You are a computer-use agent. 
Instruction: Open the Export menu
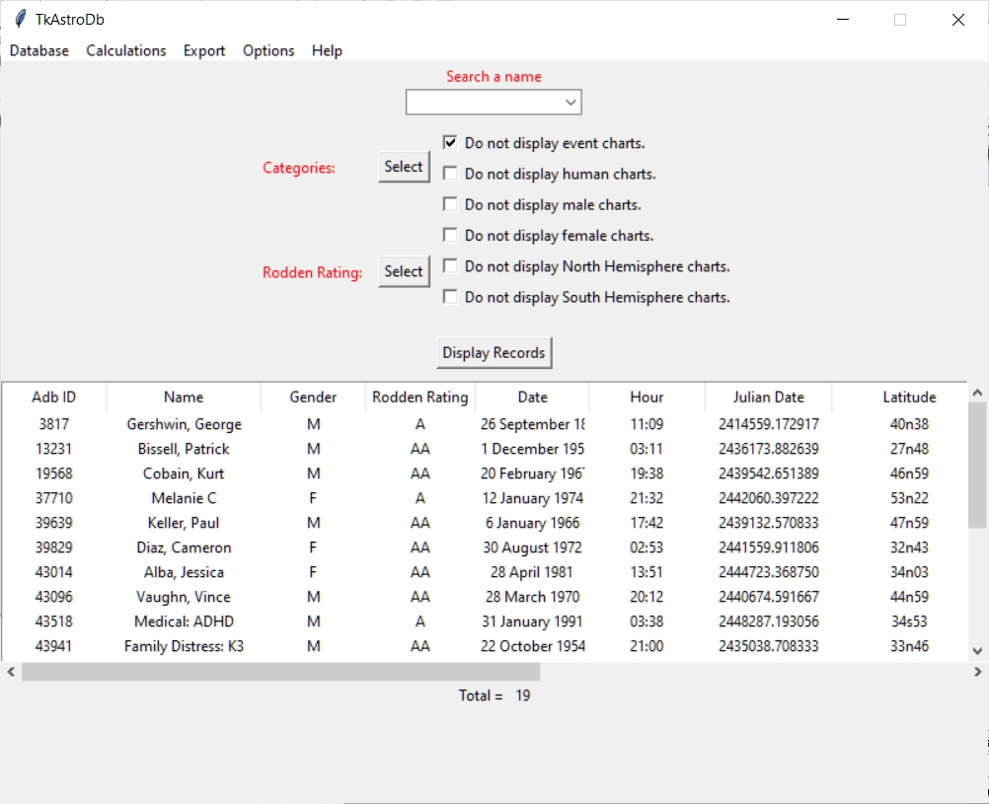click(x=204, y=50)
